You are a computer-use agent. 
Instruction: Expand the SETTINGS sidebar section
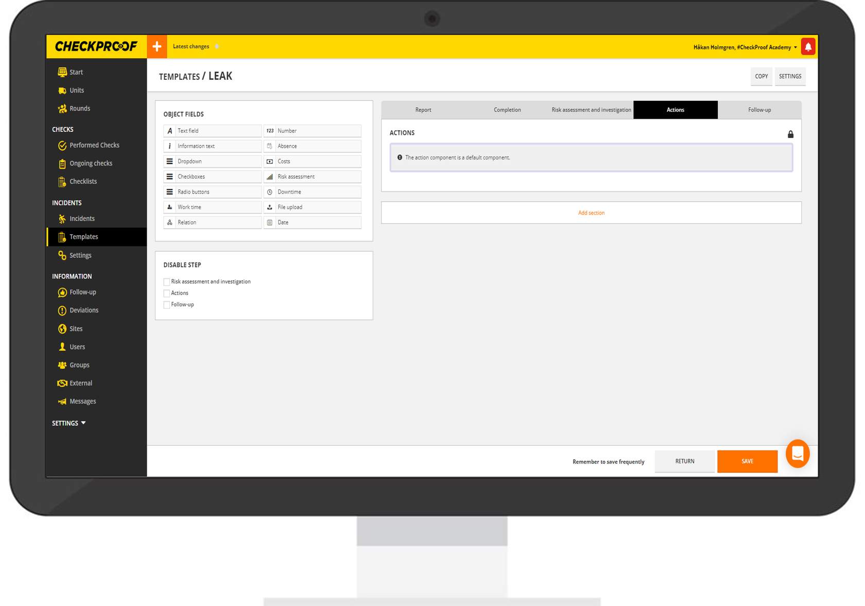(x=69, y=423)
